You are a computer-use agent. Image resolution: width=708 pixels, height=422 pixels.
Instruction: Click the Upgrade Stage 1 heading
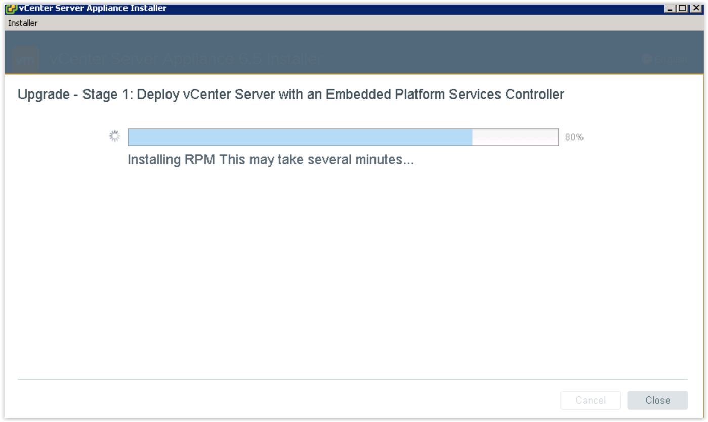pyautogui.click(x=291, y=95)
